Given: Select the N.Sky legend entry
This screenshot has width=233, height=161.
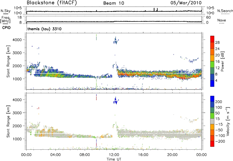Looking at the screenshot, I should pyautogui.click(x=5, y=11).
